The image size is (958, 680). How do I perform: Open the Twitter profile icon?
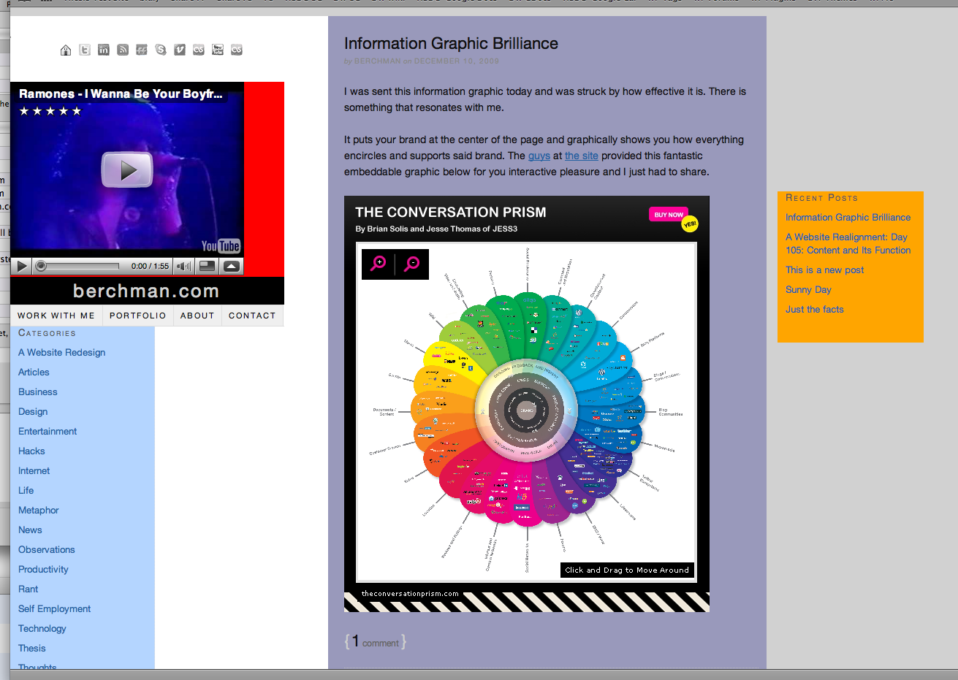pos(85,50)
